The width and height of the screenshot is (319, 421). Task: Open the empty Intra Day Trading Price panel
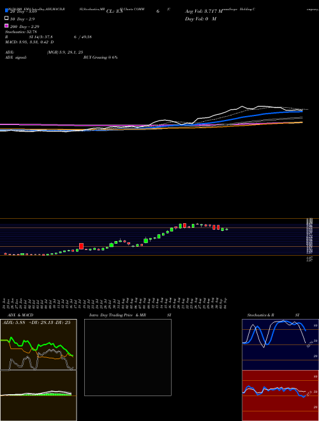(128, 357)
